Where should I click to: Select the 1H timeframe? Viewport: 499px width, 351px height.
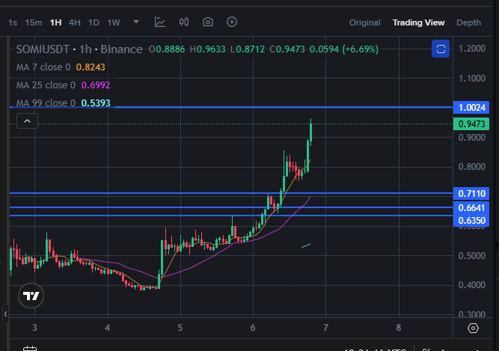point(55,22)
